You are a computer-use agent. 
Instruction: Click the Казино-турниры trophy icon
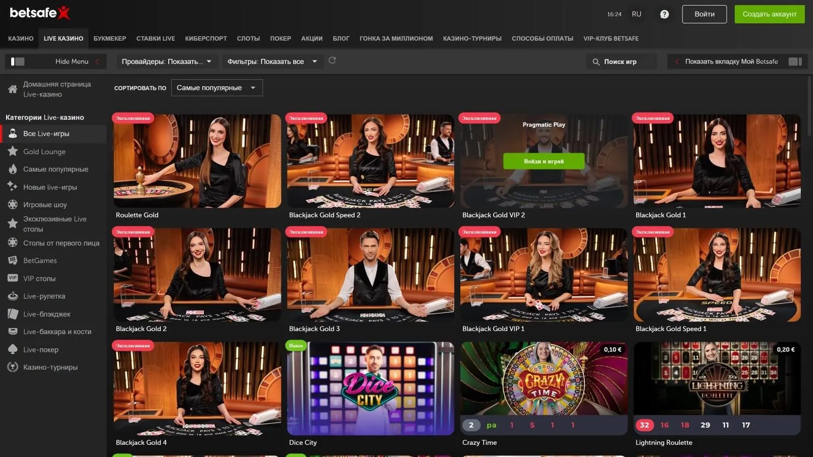(x=13, y=367)
